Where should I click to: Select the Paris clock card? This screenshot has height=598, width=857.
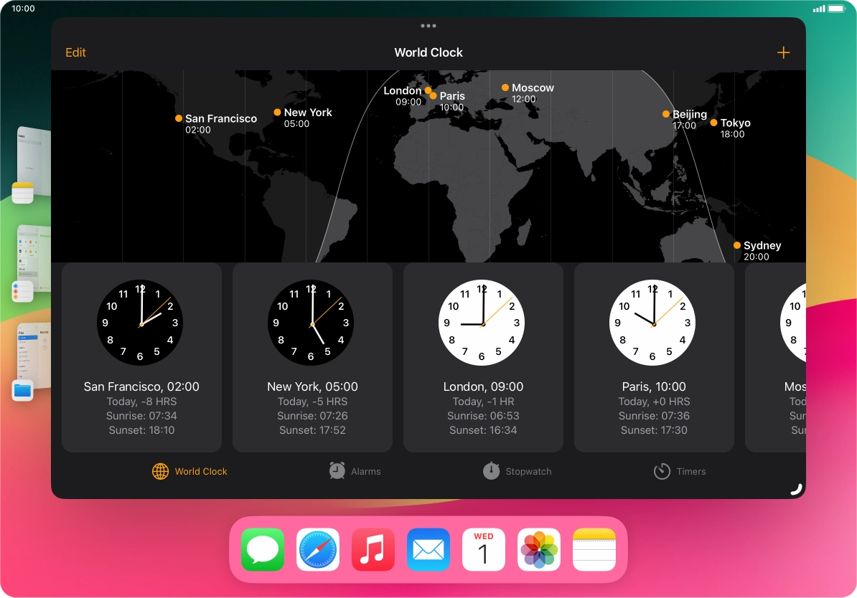click(653, 357)
